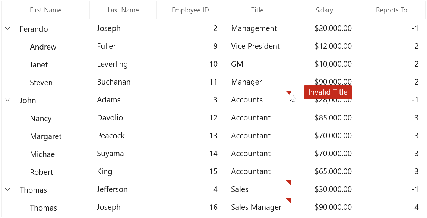
Task: Collapse the John Adams row expander
Action: click(x=7, y=100)
